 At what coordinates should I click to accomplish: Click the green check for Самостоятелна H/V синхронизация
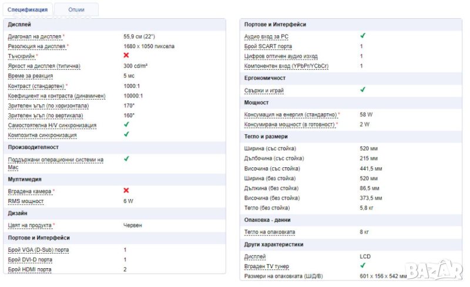[x=126, y=124]
